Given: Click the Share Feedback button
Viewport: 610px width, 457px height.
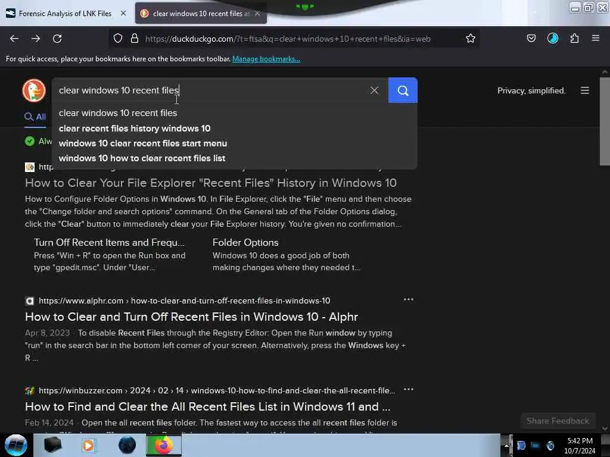Looking at the screenshot, I should [558, 421].
